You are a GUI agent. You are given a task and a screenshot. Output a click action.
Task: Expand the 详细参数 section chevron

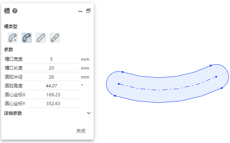point(89,113)
